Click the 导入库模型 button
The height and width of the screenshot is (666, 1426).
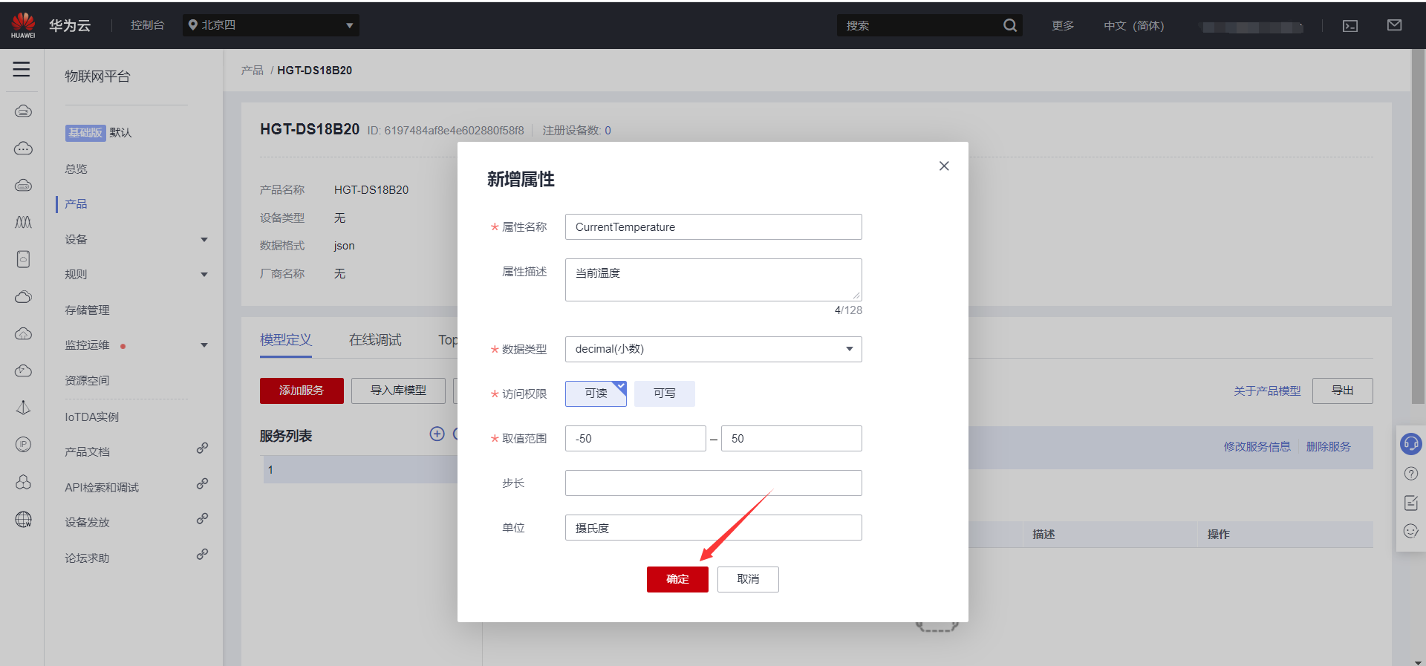[x=398, y=391]
